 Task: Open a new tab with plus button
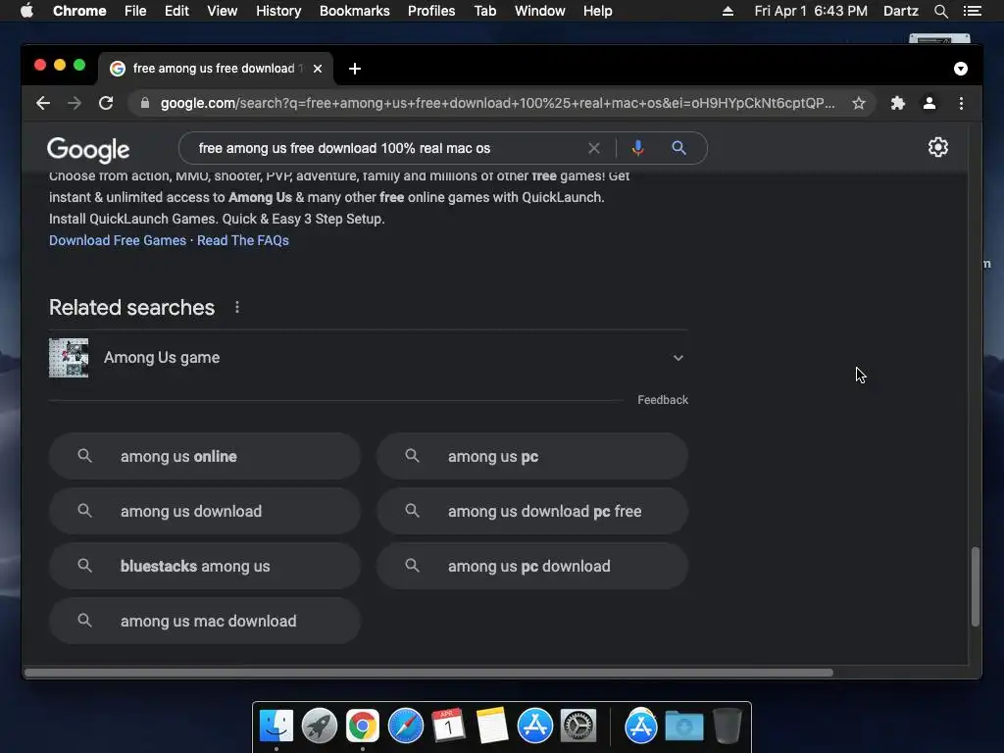coord(355,69)
